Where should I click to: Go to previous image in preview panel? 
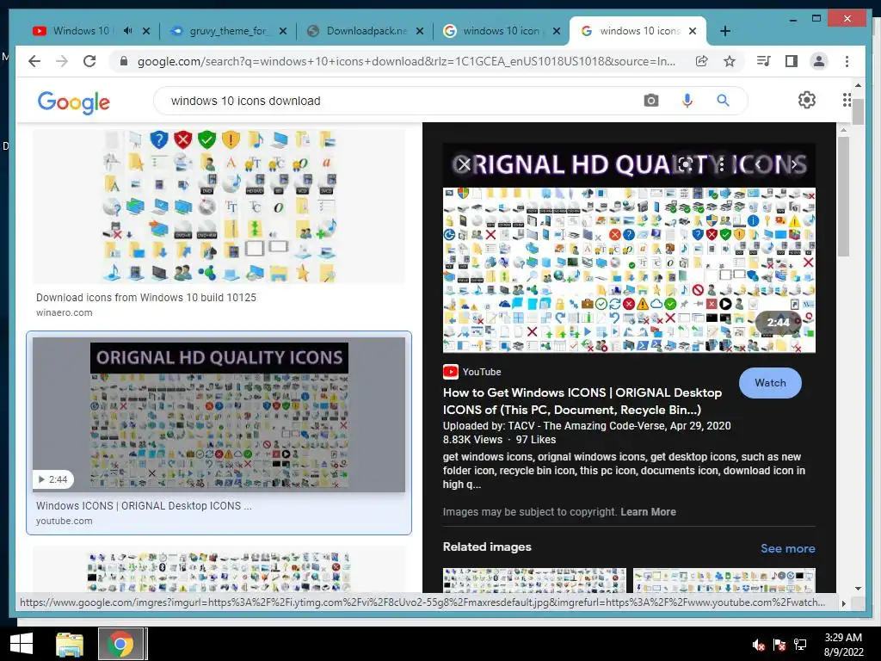pos(759,164)
